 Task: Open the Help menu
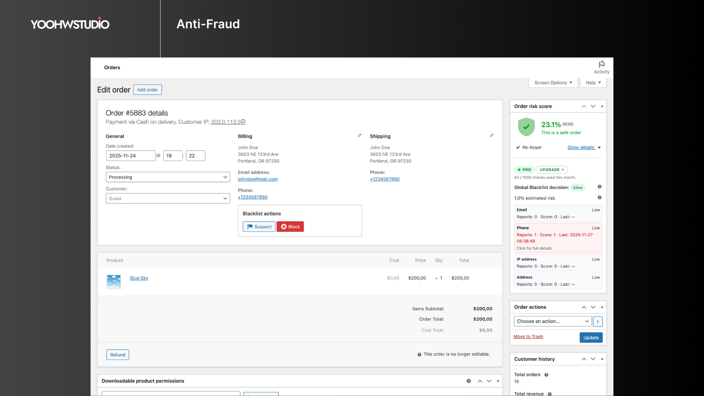(593, 82)
